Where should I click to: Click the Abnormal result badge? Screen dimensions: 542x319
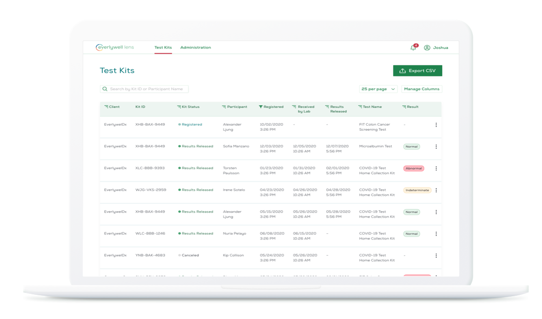point(414,168)
